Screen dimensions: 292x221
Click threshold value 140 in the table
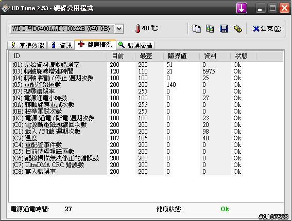171,85
